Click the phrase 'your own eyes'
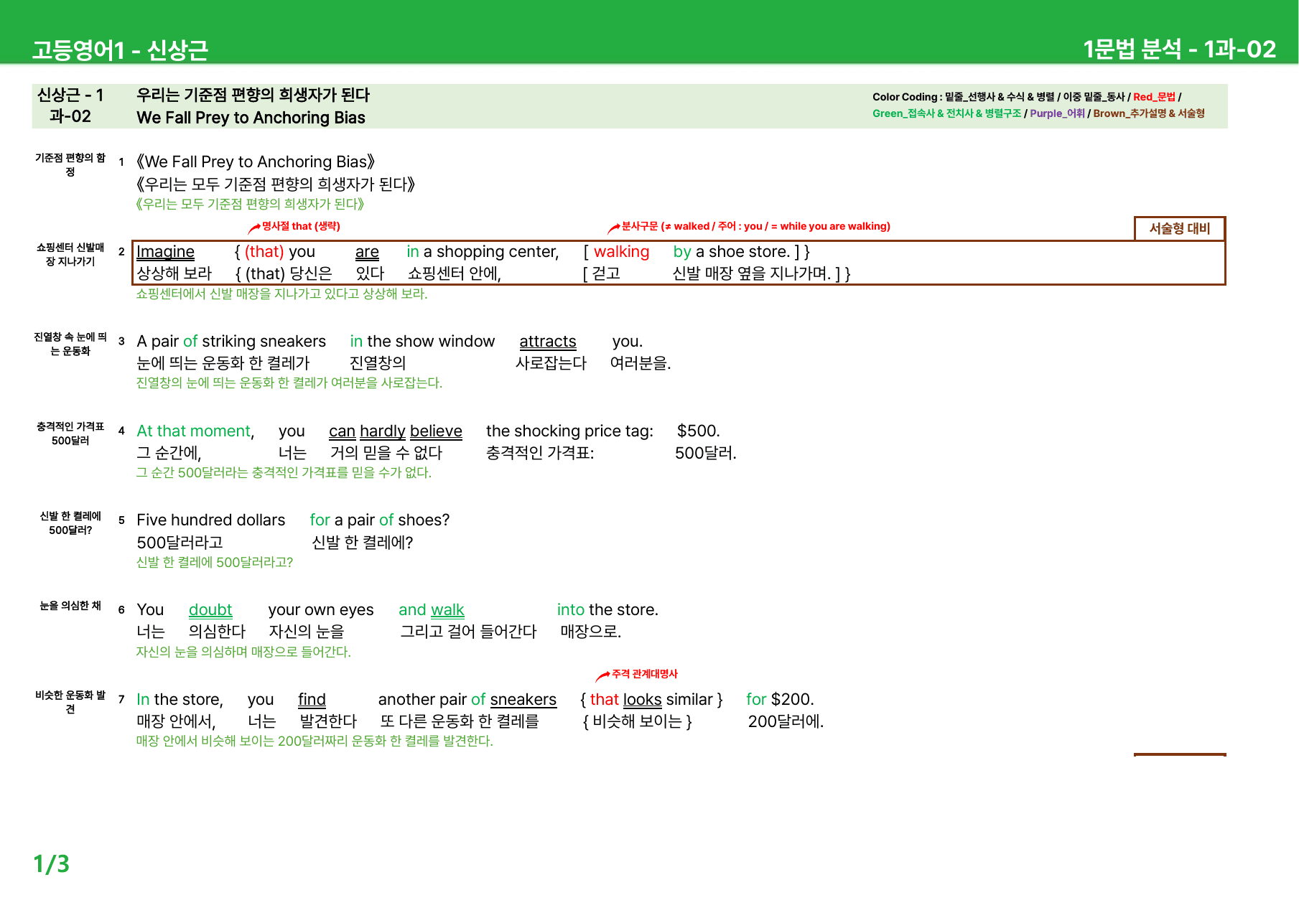 click(321, 609)
